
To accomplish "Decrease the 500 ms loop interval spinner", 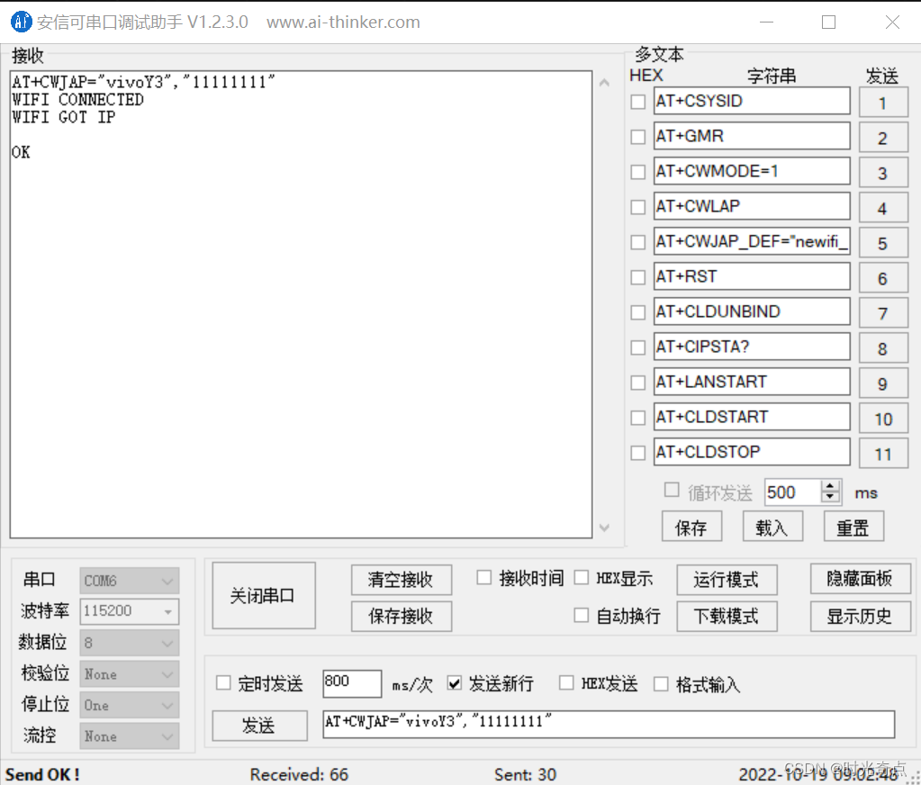I will (829, 497).
